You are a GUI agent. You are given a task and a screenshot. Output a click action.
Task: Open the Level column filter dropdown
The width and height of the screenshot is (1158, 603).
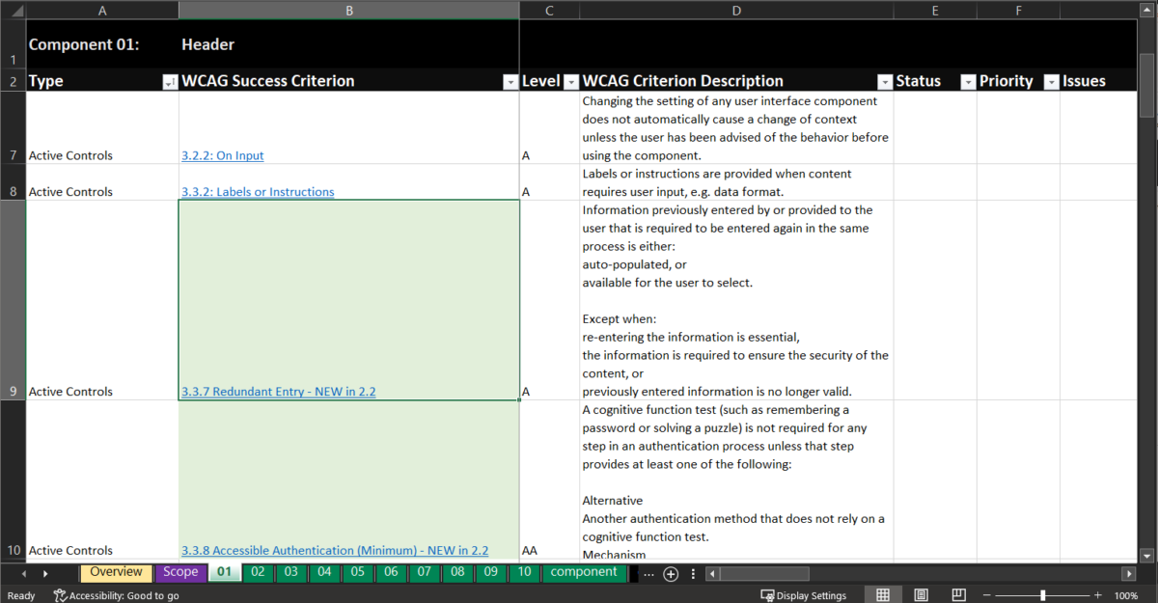click(x=570, y=81)
